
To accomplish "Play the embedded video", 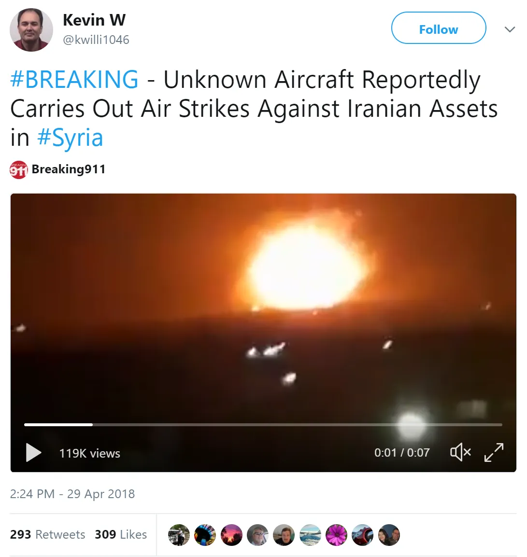I will point(33,453).
